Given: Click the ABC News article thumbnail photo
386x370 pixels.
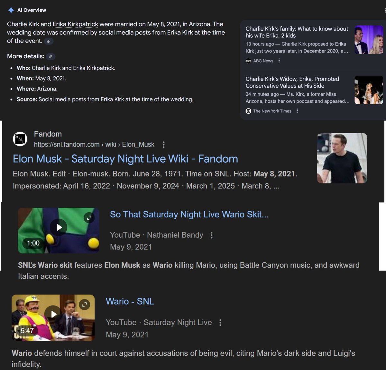Looking at the screenshot, I should coord(369,40).
